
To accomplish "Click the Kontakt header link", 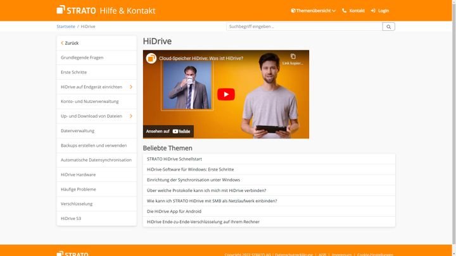I will click(x=357, y=11).
